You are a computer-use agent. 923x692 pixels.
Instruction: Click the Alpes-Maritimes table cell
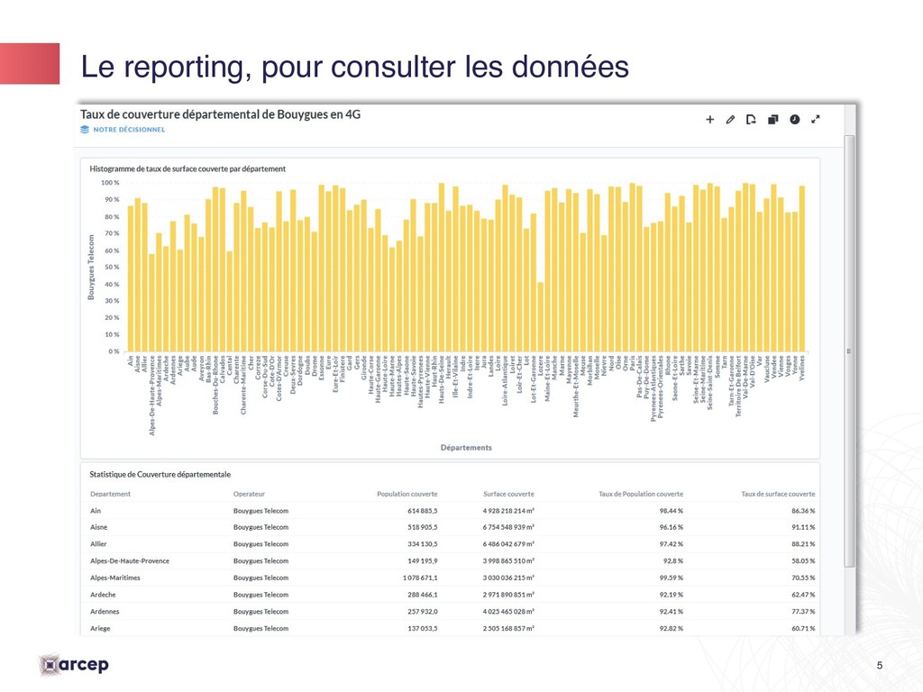[x=114, y=578]
